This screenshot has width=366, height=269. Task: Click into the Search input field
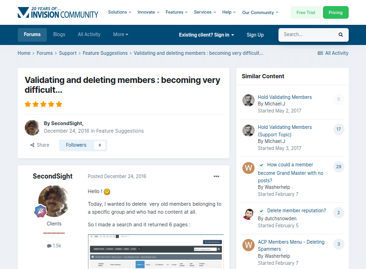[x=308, y=35]
